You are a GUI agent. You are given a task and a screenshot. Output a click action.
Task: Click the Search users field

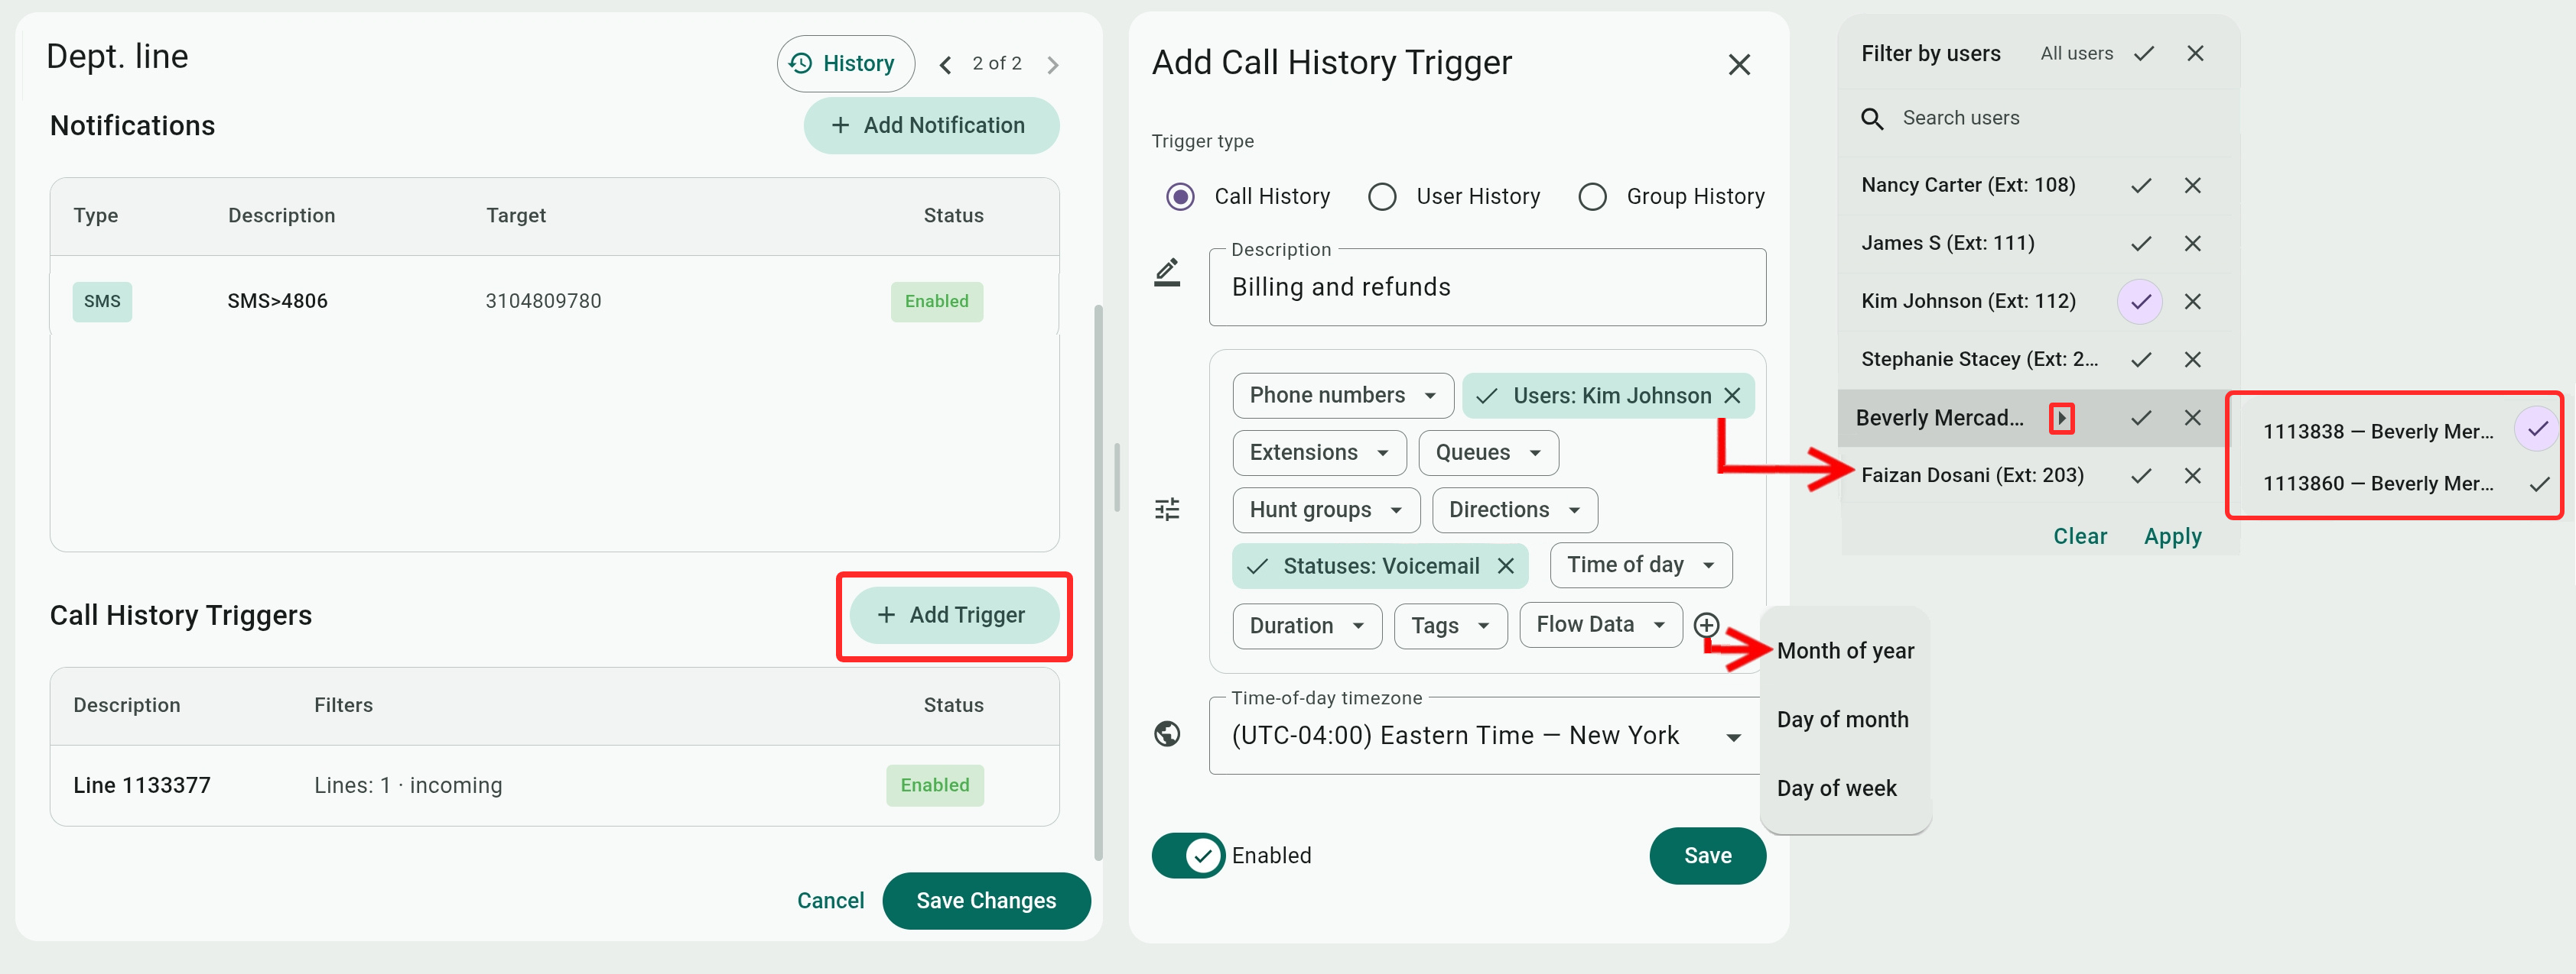tap(2038, 119)
